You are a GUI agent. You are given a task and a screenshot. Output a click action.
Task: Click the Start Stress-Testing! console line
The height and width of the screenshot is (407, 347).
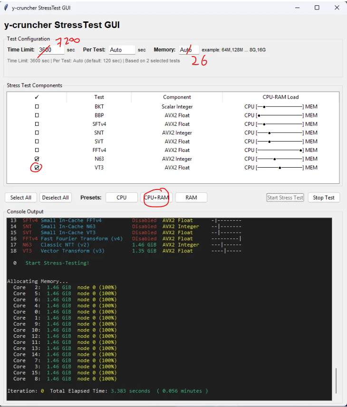(x=57, y=263)
